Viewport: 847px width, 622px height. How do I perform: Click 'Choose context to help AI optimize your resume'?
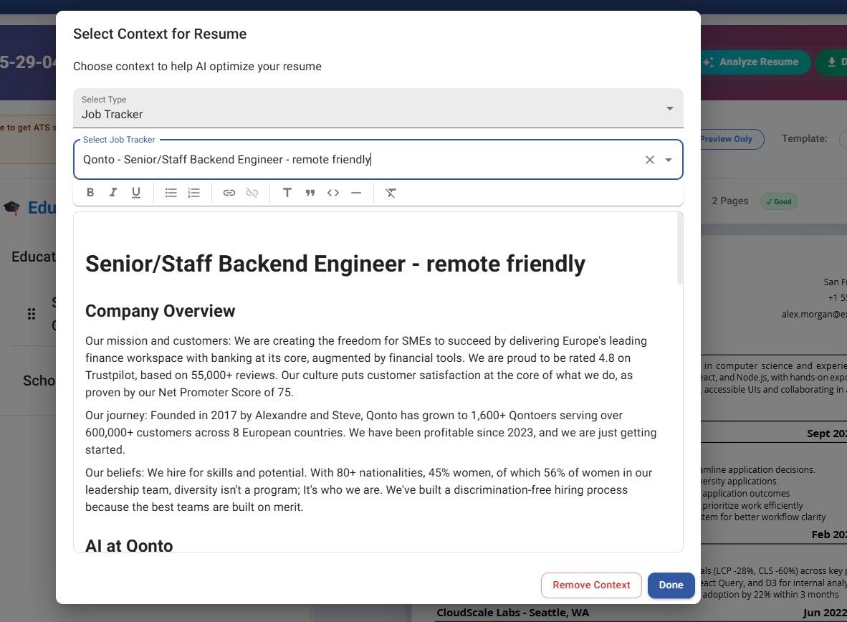coord(197,66)
